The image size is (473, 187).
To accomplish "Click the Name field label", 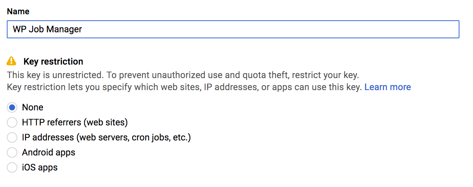I will pyautogui.click(x=18, y=12).
